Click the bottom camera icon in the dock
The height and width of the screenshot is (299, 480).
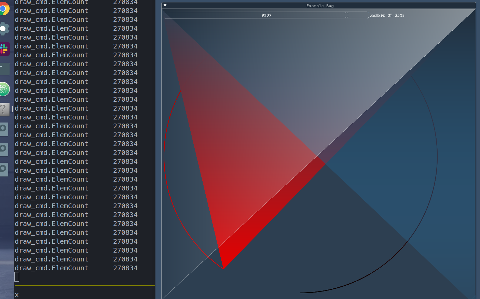pos(3,169)
